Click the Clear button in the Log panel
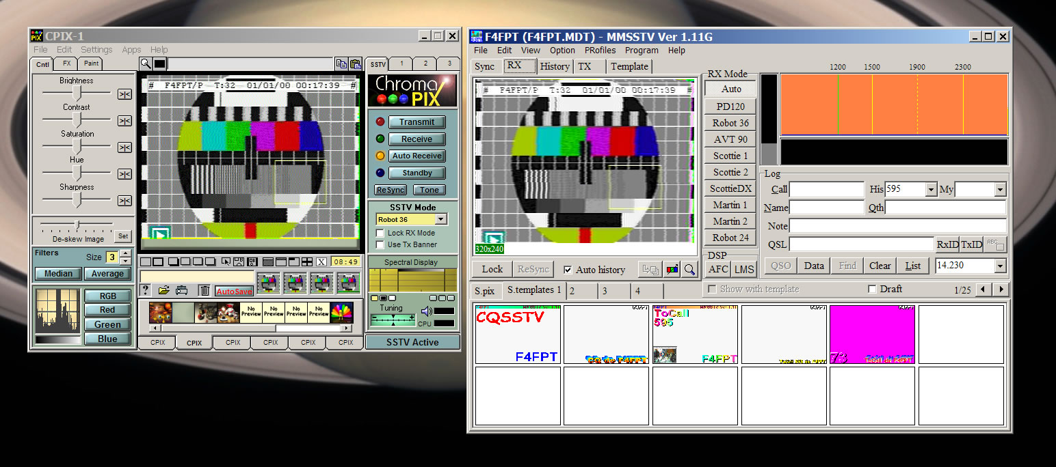This screenshot has width=1056, height=467. [880, 266]
